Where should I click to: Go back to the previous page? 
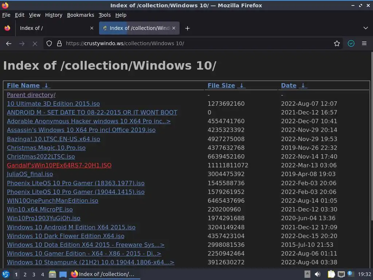pos(9,44)
